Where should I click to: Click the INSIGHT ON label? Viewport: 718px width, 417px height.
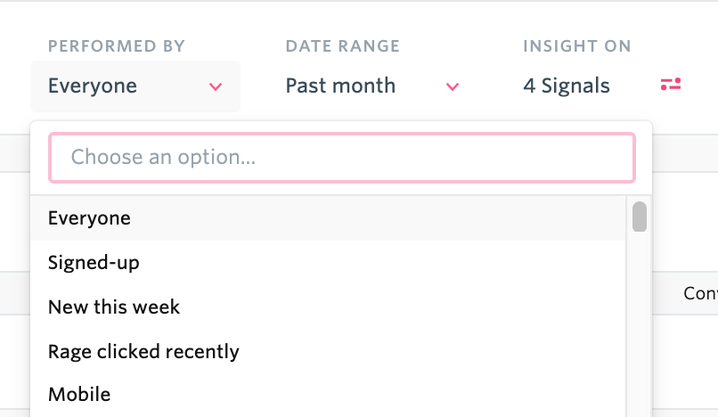(577, 46)
